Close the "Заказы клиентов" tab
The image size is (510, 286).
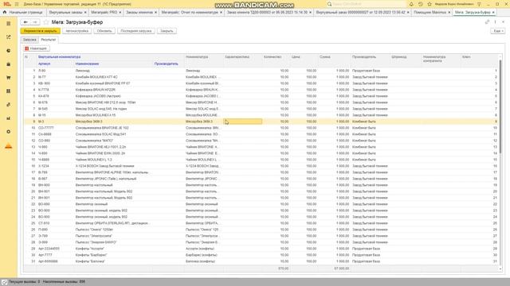pos(155,13)
